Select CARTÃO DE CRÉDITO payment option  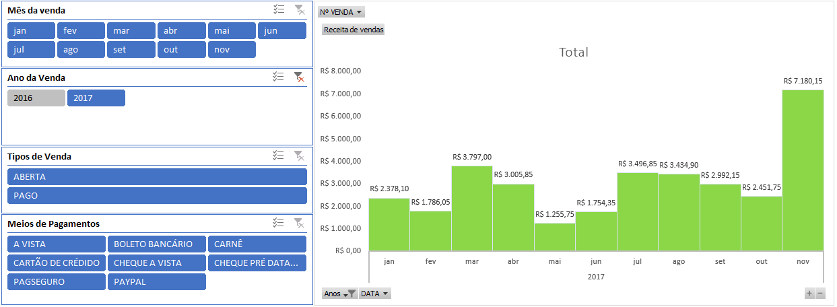[57, 263]
